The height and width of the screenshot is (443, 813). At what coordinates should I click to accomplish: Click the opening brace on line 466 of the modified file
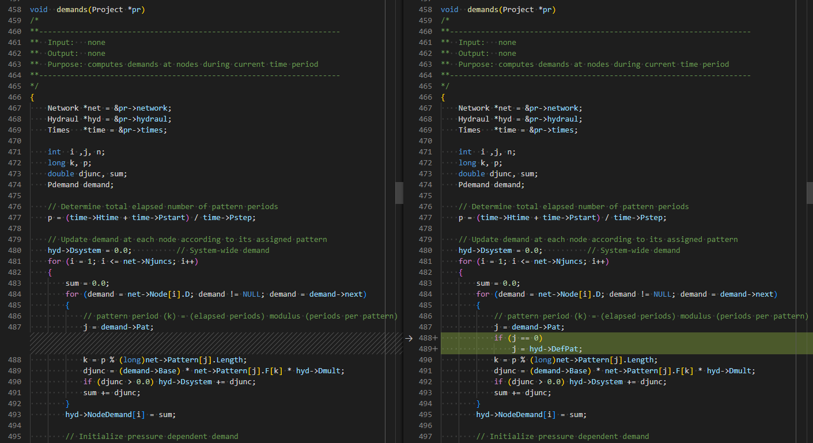[x=443, y=97]
